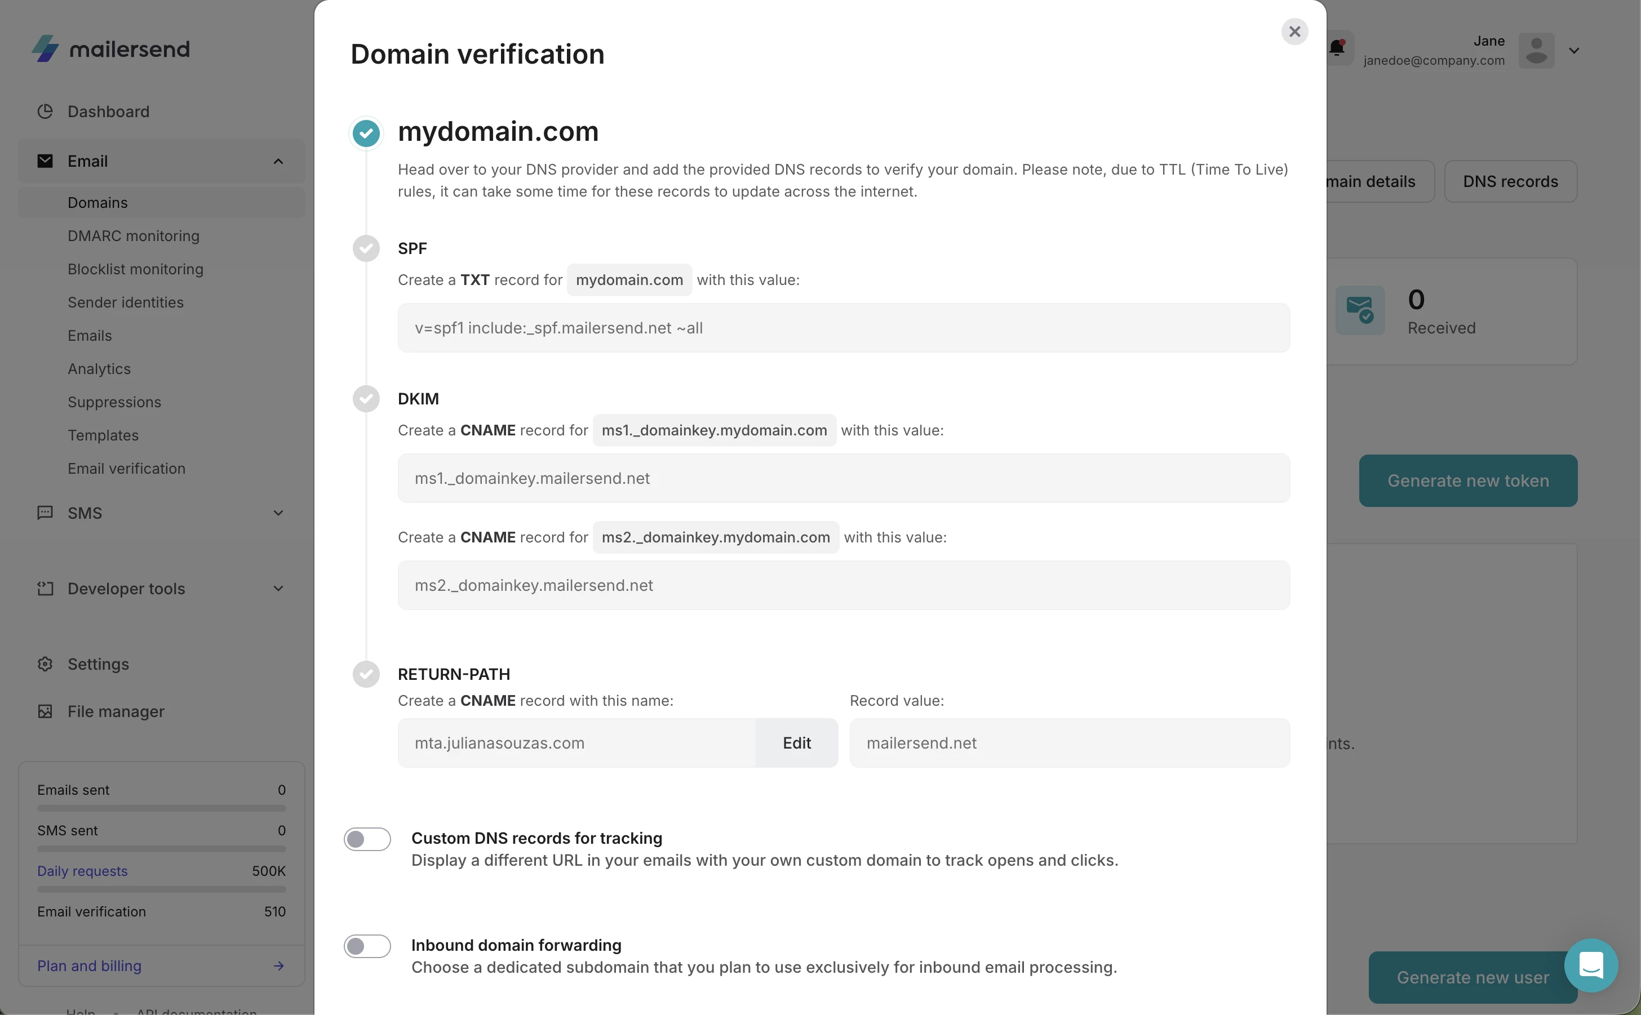Expand the SMS menu section
The height and width of the screenshot is (1015, 1641).
coord(278,513)
